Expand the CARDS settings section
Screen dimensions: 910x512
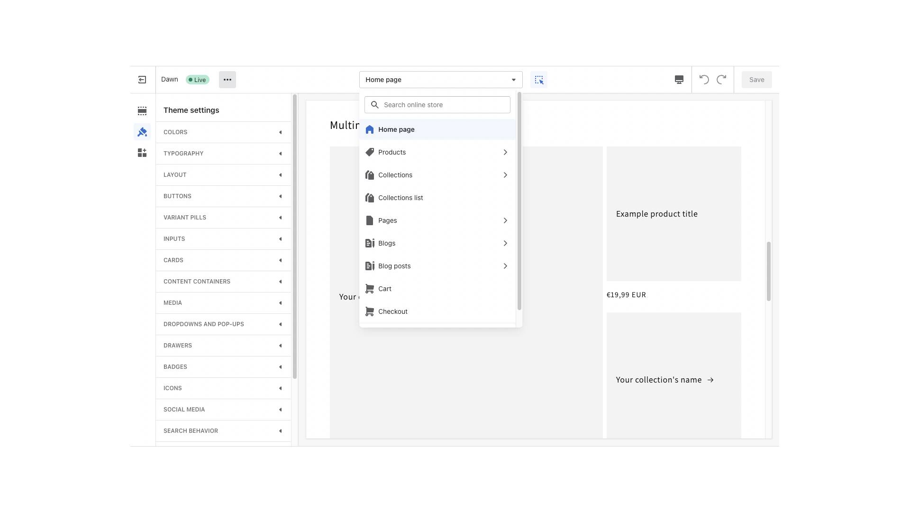(x=223, y=260)
